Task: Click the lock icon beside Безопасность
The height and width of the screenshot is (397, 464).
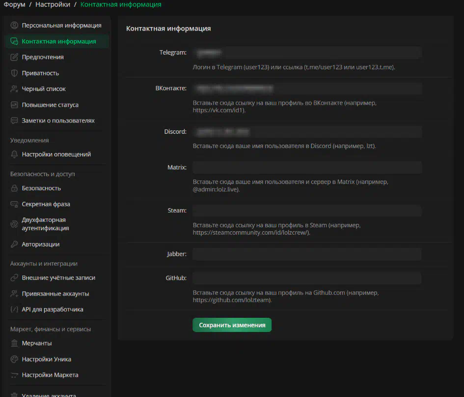Action: tap(14, 188)
